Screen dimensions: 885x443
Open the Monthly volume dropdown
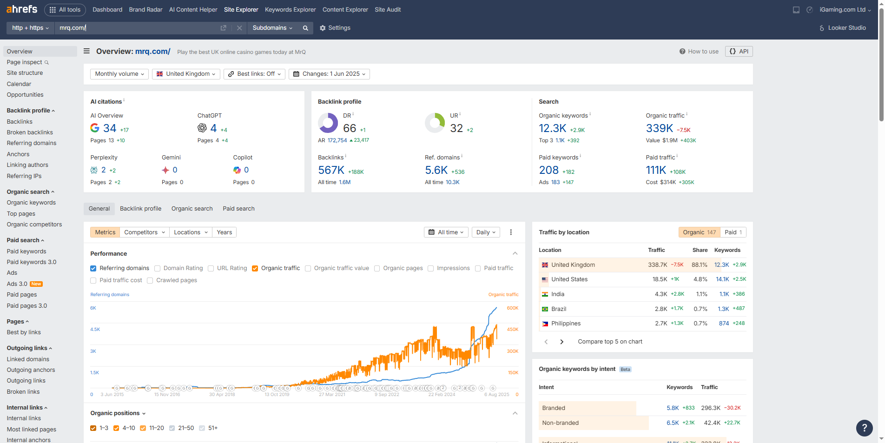coord(120,74)
